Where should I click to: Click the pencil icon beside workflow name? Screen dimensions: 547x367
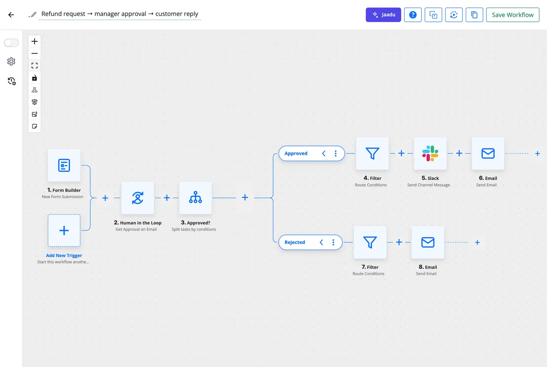tap(32, 14)
